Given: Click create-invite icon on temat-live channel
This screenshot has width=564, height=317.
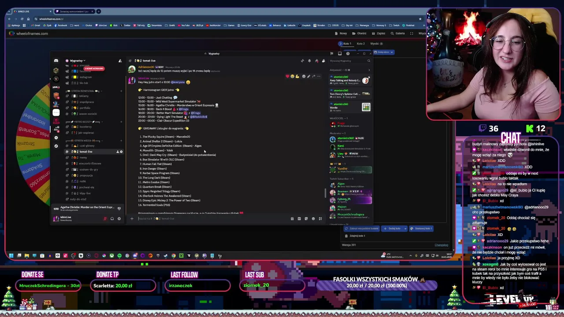Looking at the screenshot, I should (x=118, y=152).
